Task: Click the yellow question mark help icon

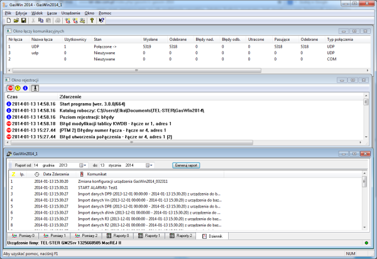Action: click(91, 20)
